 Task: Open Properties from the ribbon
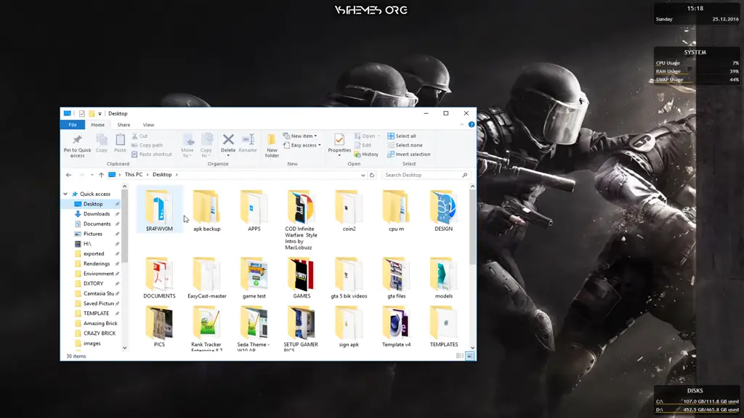(x=339, y=140)
